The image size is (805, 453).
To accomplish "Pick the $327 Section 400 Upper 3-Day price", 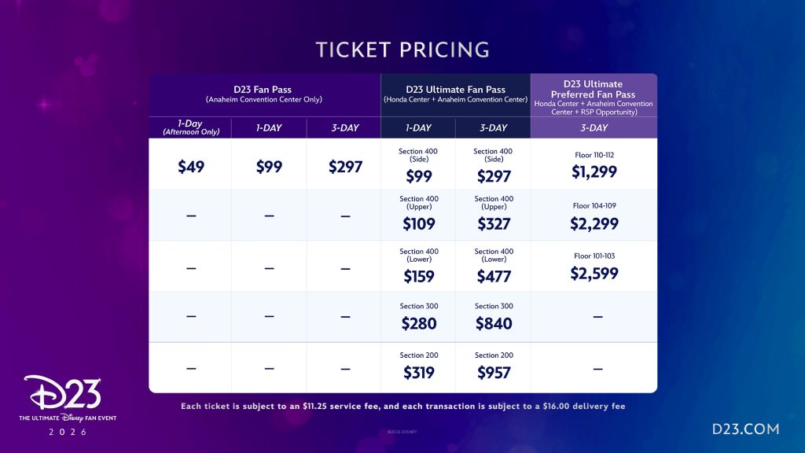I will pos(493,224).
